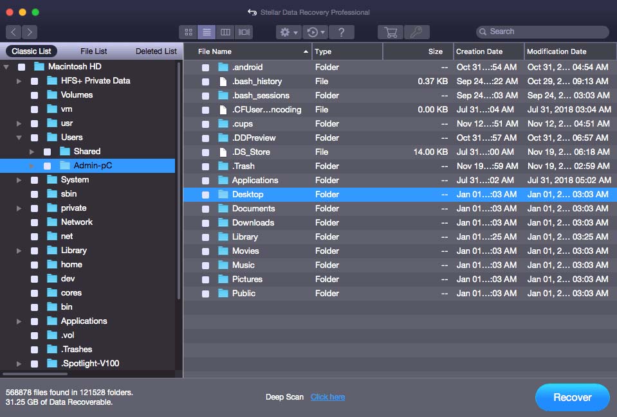Tick the Downloads folder checkbox
The width and height of the screenshot is (617, 417).
coord(205,223)
